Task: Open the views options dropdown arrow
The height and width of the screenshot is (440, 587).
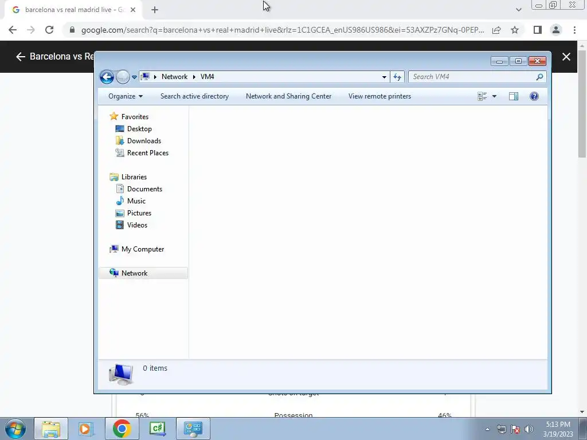Action: pyautogui.click(x=494, y=96)
